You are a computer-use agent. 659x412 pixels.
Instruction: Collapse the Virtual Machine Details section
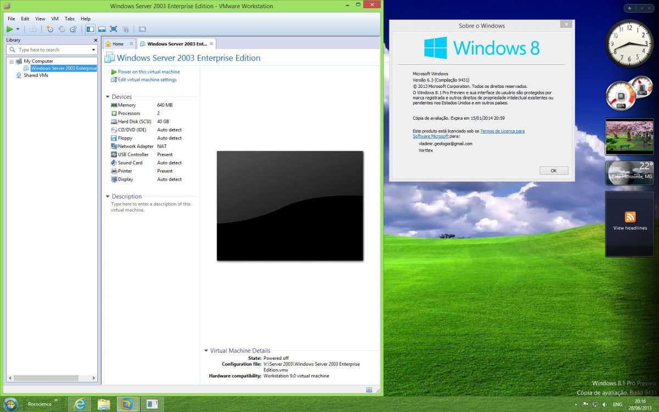pyautogui.click(x=206, y=350)
